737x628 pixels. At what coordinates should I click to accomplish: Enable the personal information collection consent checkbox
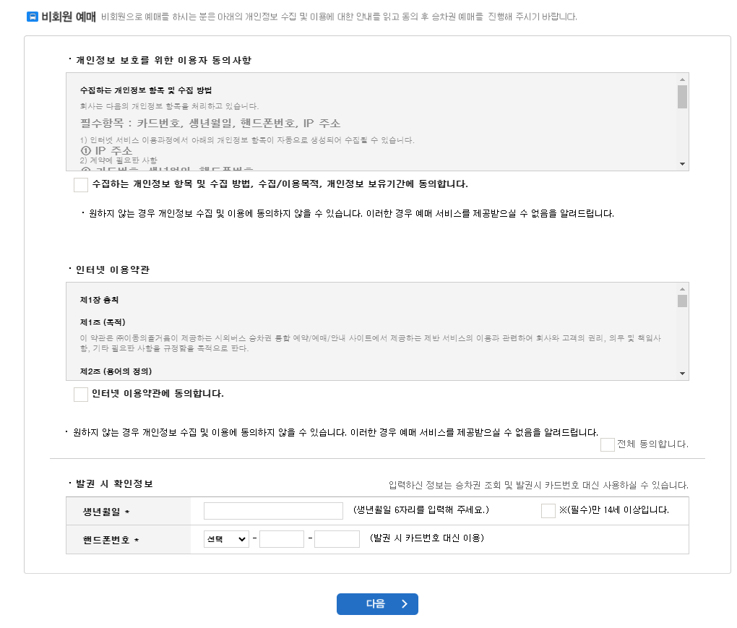point(81,185)
